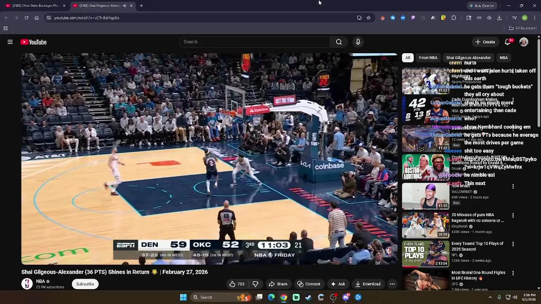Open Steam from the taskbar
541x304 pixels.
309,297
